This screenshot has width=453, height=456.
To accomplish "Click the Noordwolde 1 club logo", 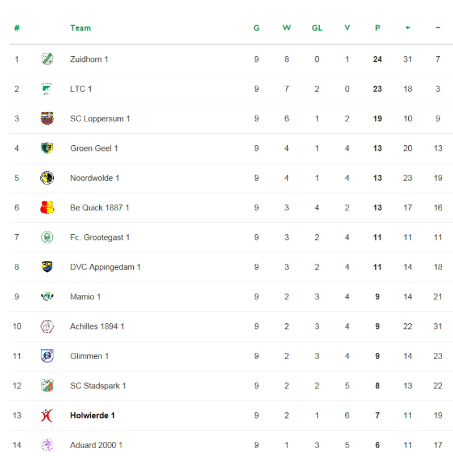I will (47, 178).
